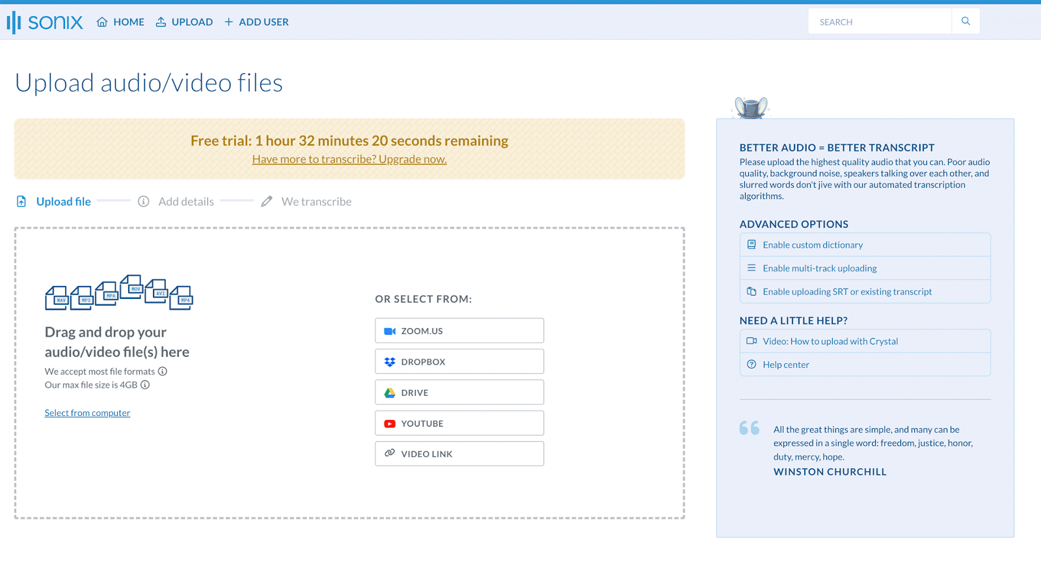The width and height of the screenshot is (1041, 585).
Task: Go to the Home menu item
Action: click(120, 22)
